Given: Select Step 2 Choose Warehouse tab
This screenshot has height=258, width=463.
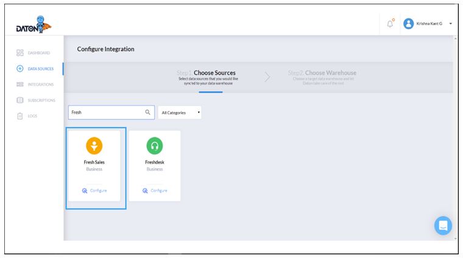Looking at the screenshot, I should pyautogui.click(x=323, y=77).
